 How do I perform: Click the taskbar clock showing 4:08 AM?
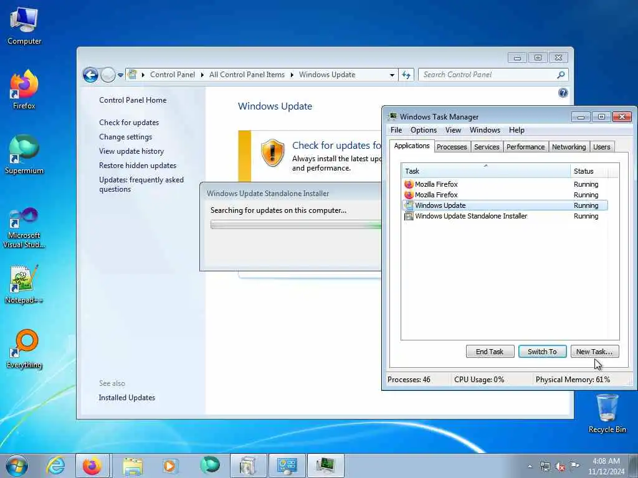606,466
